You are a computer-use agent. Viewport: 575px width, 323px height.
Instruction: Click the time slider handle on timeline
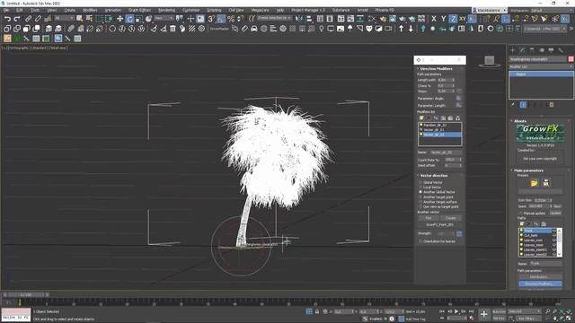tap(26, 295)
